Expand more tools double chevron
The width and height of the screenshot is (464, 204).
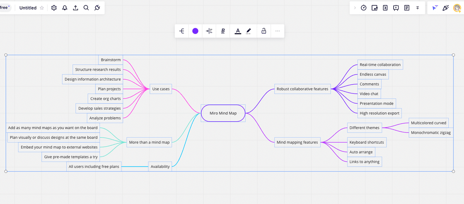[418, 8]
